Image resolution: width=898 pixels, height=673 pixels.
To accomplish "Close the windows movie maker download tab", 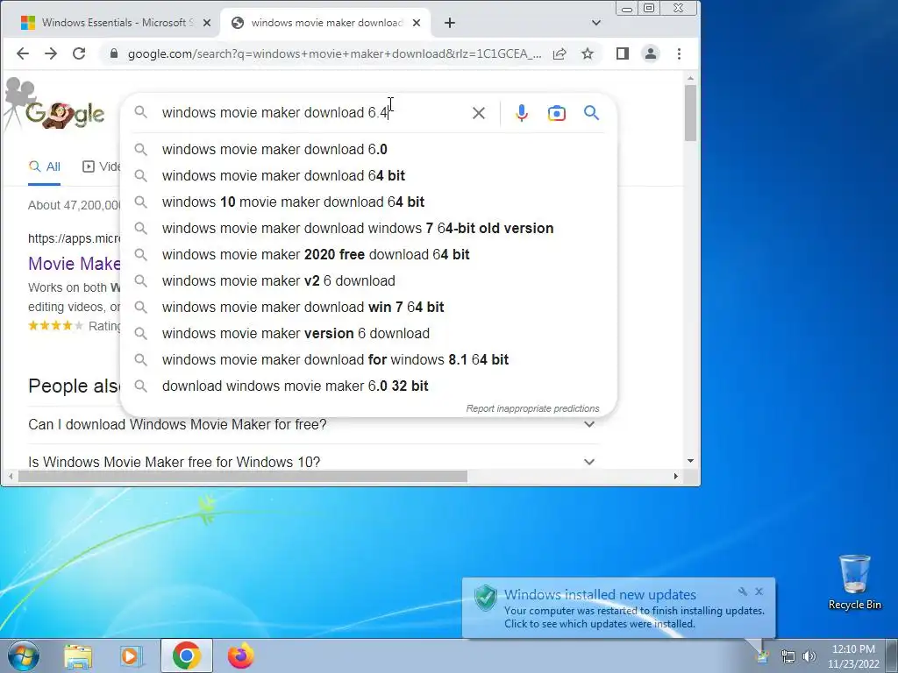I will [x=417, y=23].
